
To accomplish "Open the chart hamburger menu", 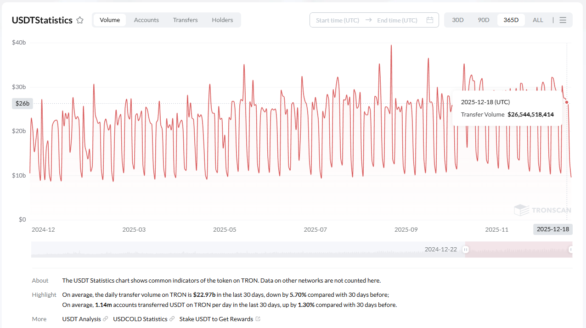I will point(563,20).
